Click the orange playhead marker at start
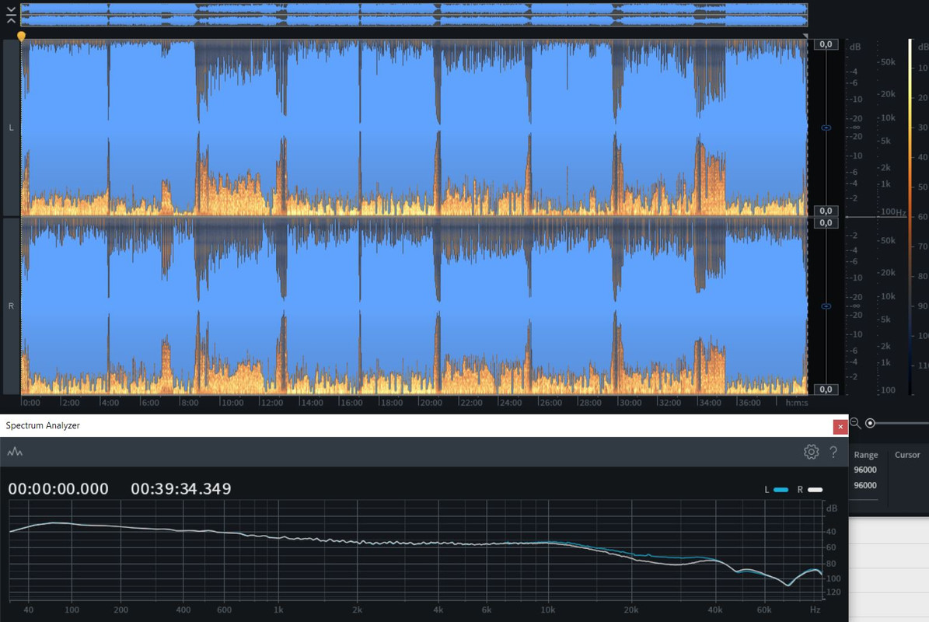929x622 pixels. [21, 37]
